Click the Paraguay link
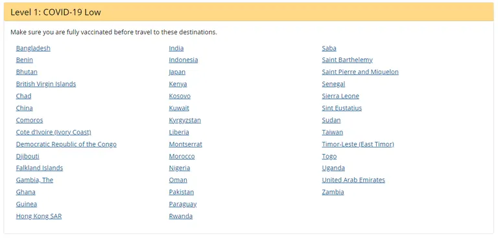The width and height of the screenshot is (498, 238). pyautogui.click(x=183, y=204)
